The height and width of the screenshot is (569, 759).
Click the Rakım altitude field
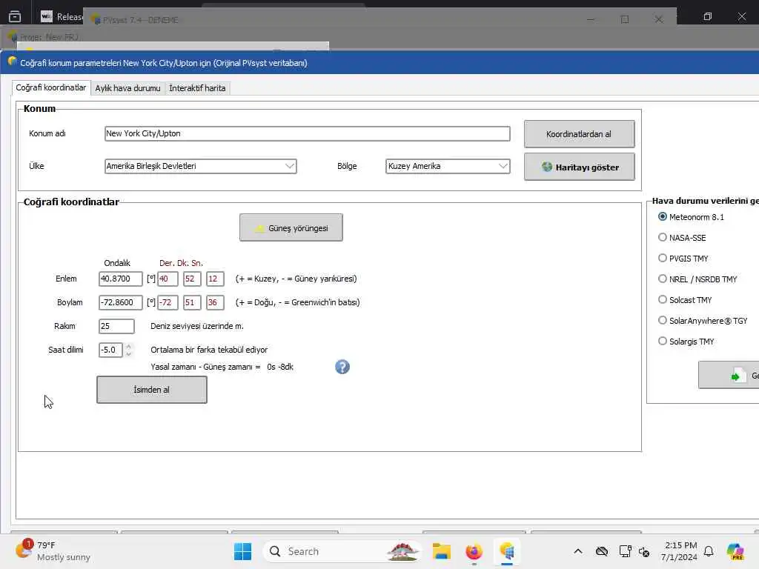point(116,326)
